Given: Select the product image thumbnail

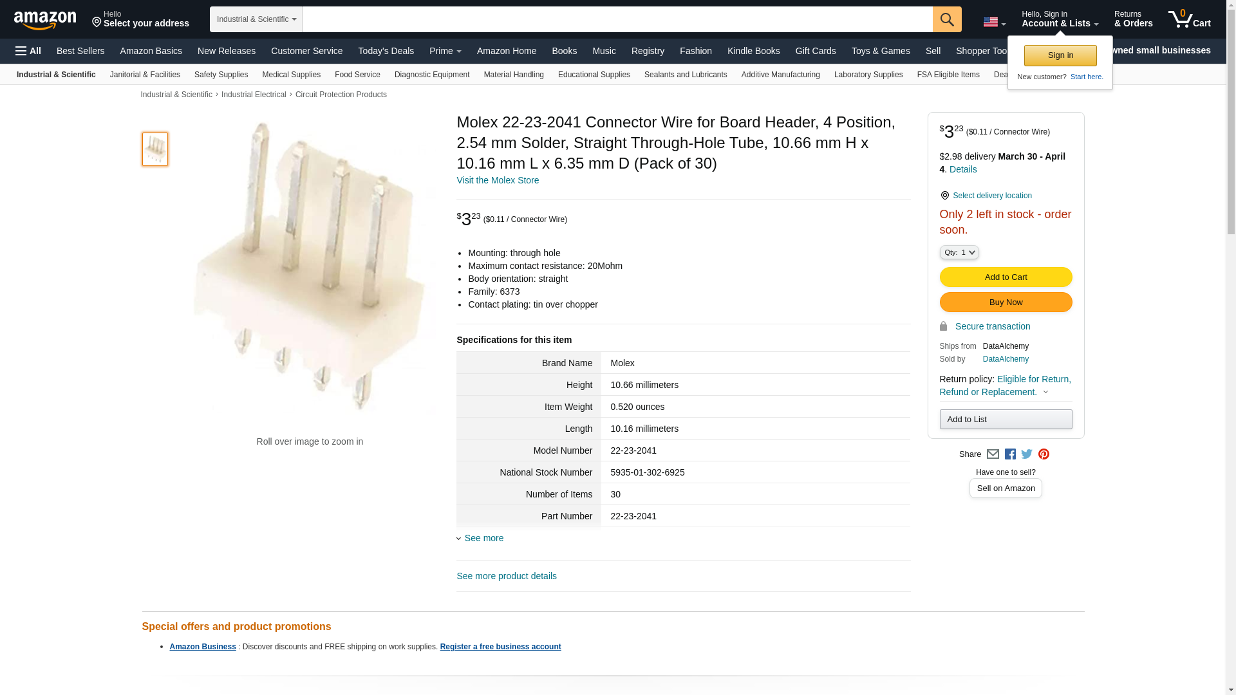Looking at the screenshot, I should click(x=155, y=149).
